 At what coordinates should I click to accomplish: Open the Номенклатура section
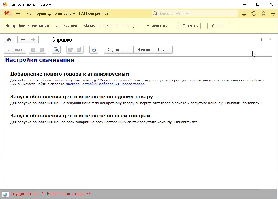pos(159,26)
